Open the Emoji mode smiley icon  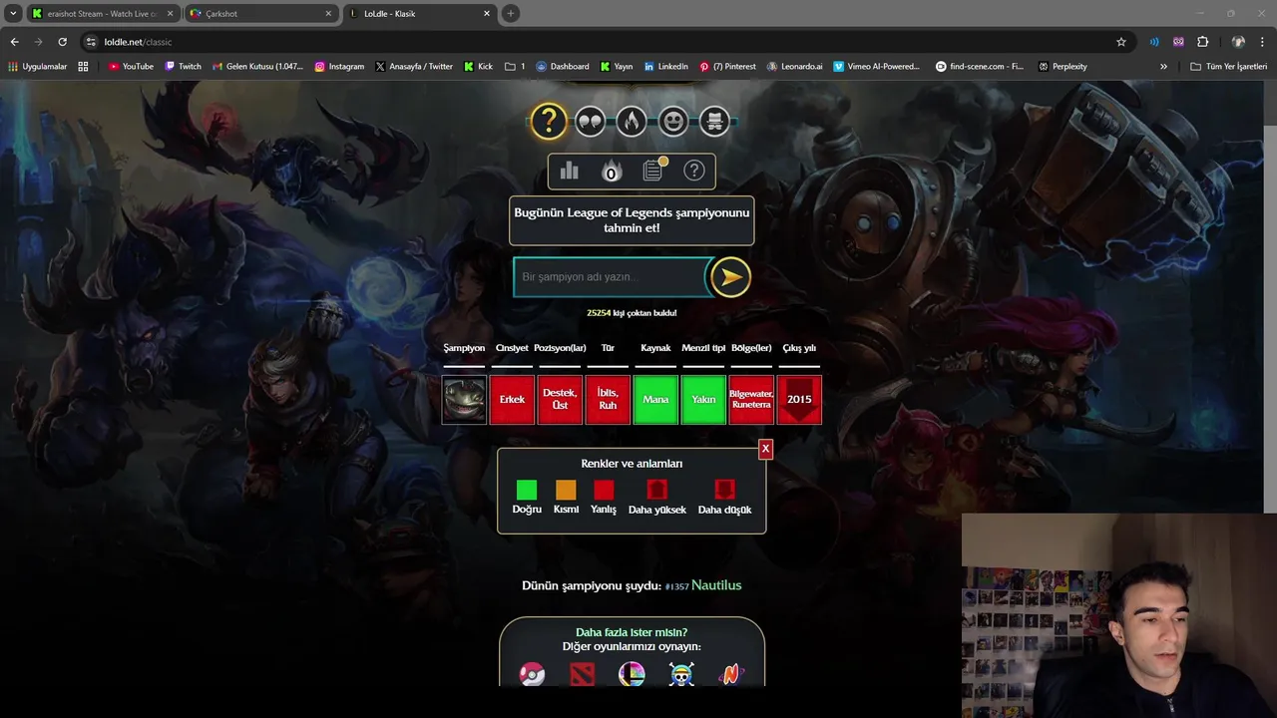(673, 122)
